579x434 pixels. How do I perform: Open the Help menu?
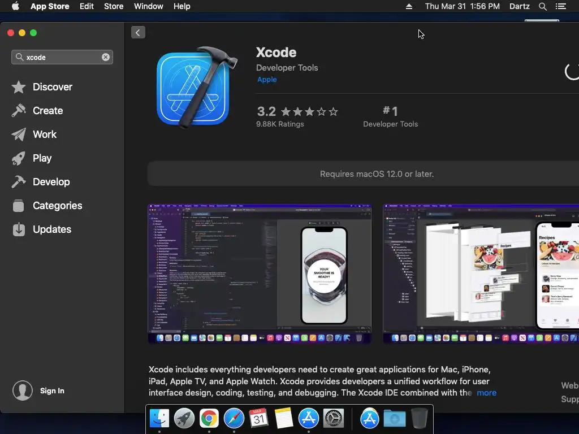click(182, 6)
